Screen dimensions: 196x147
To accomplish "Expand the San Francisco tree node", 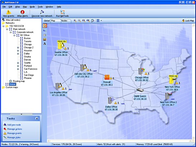I will [x=18, y=69].
